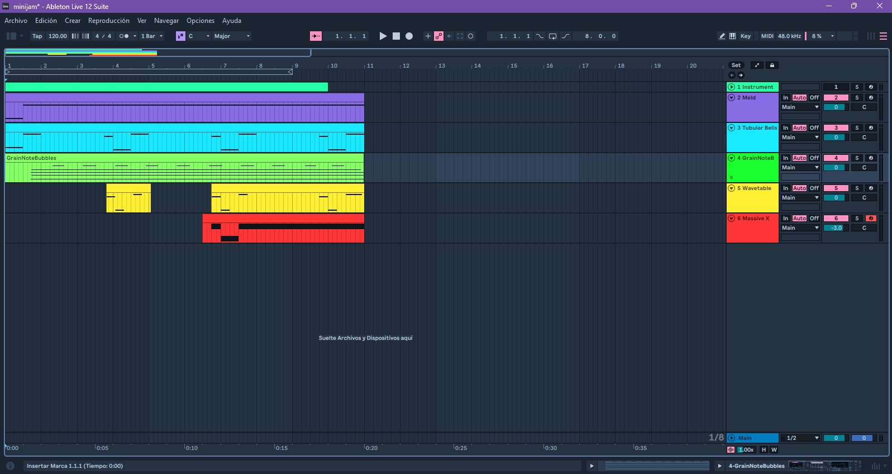Open the Archivo menu
The width and height of the screenshot is (892, 474).
tap(16, 21)
